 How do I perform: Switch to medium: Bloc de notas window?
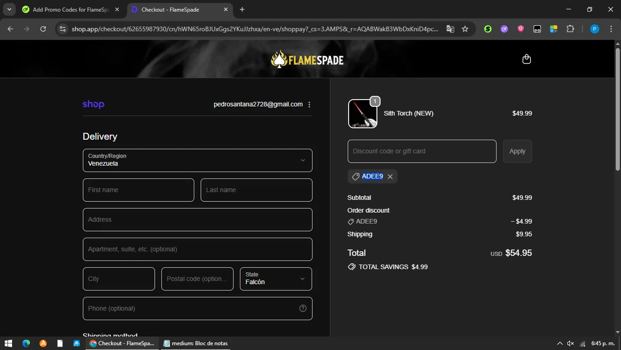tap(195, 343)
